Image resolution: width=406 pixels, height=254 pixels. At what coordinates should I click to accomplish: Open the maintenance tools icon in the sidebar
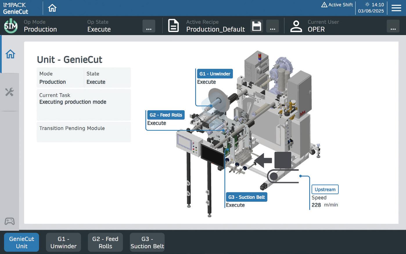pos(10,92)
